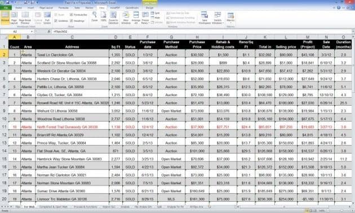Click the Address column header cell

(72, 44)
